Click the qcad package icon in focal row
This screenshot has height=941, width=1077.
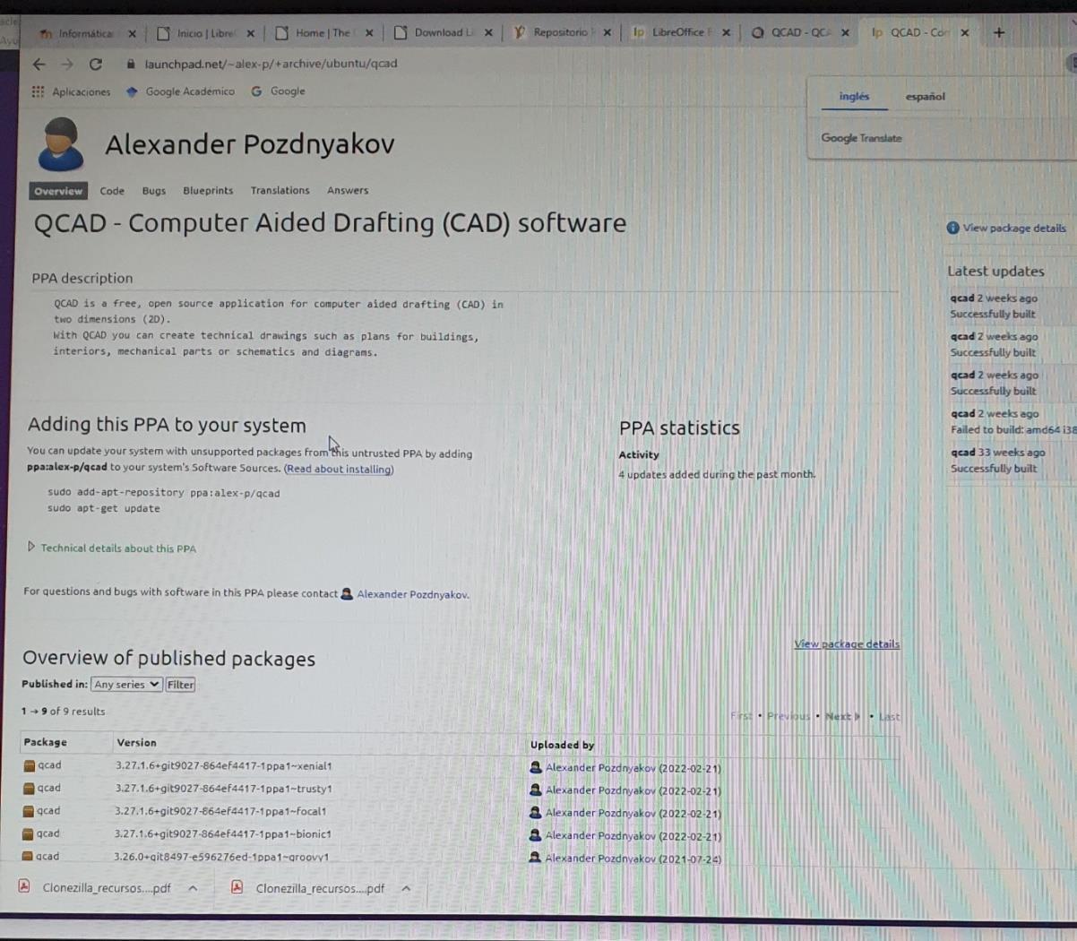click(x=29, y=811)
